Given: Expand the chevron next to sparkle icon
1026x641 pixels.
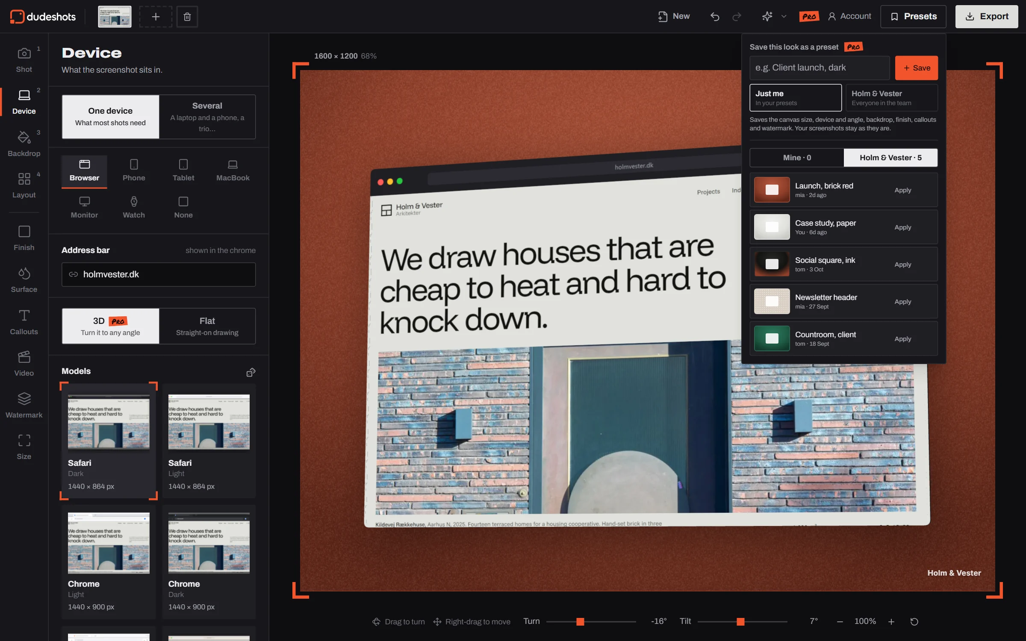Looking at the screenshot, I should coord(784,16).
